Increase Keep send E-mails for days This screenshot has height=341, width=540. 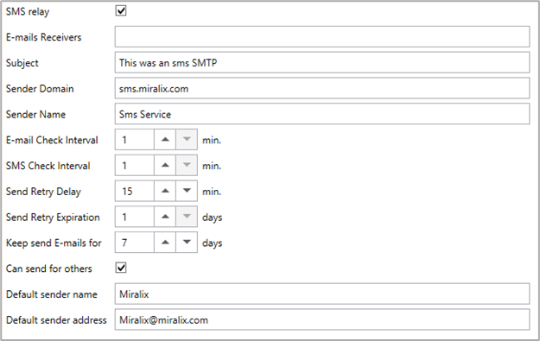click(165, 243)
